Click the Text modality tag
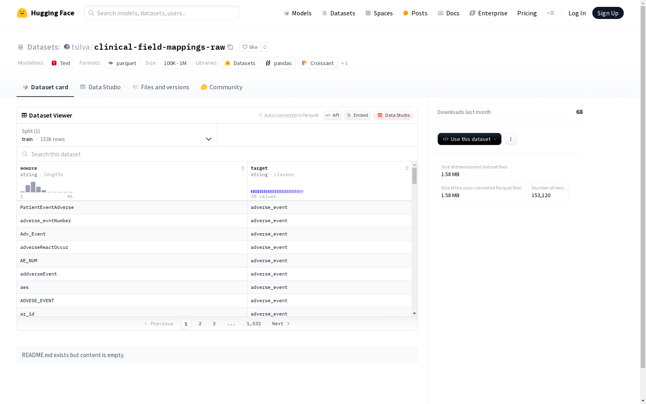The image size is (646, 404). click(61, 63)
